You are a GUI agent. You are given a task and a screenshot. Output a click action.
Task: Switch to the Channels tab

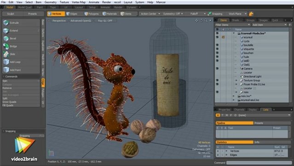239,110
